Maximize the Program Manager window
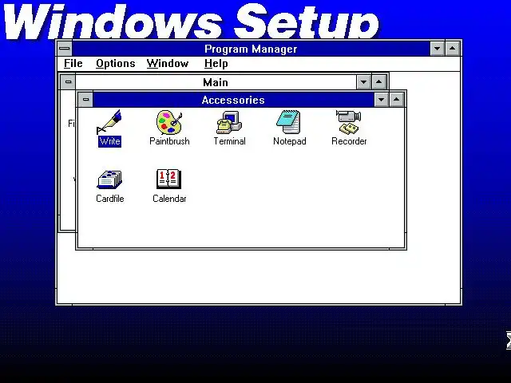This screenshot has height=383, width=511. click(453, 49)
